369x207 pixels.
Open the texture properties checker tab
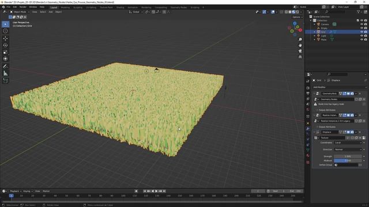click(x=308, y=162)
